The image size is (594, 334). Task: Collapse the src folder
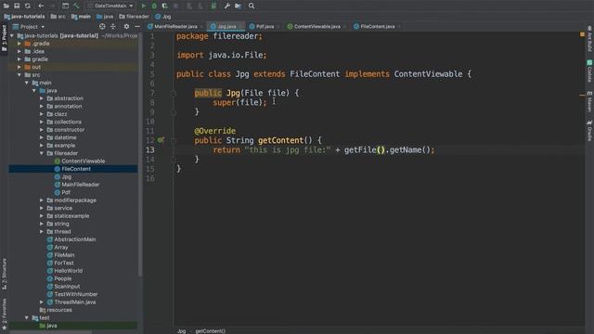coord(19,75)
